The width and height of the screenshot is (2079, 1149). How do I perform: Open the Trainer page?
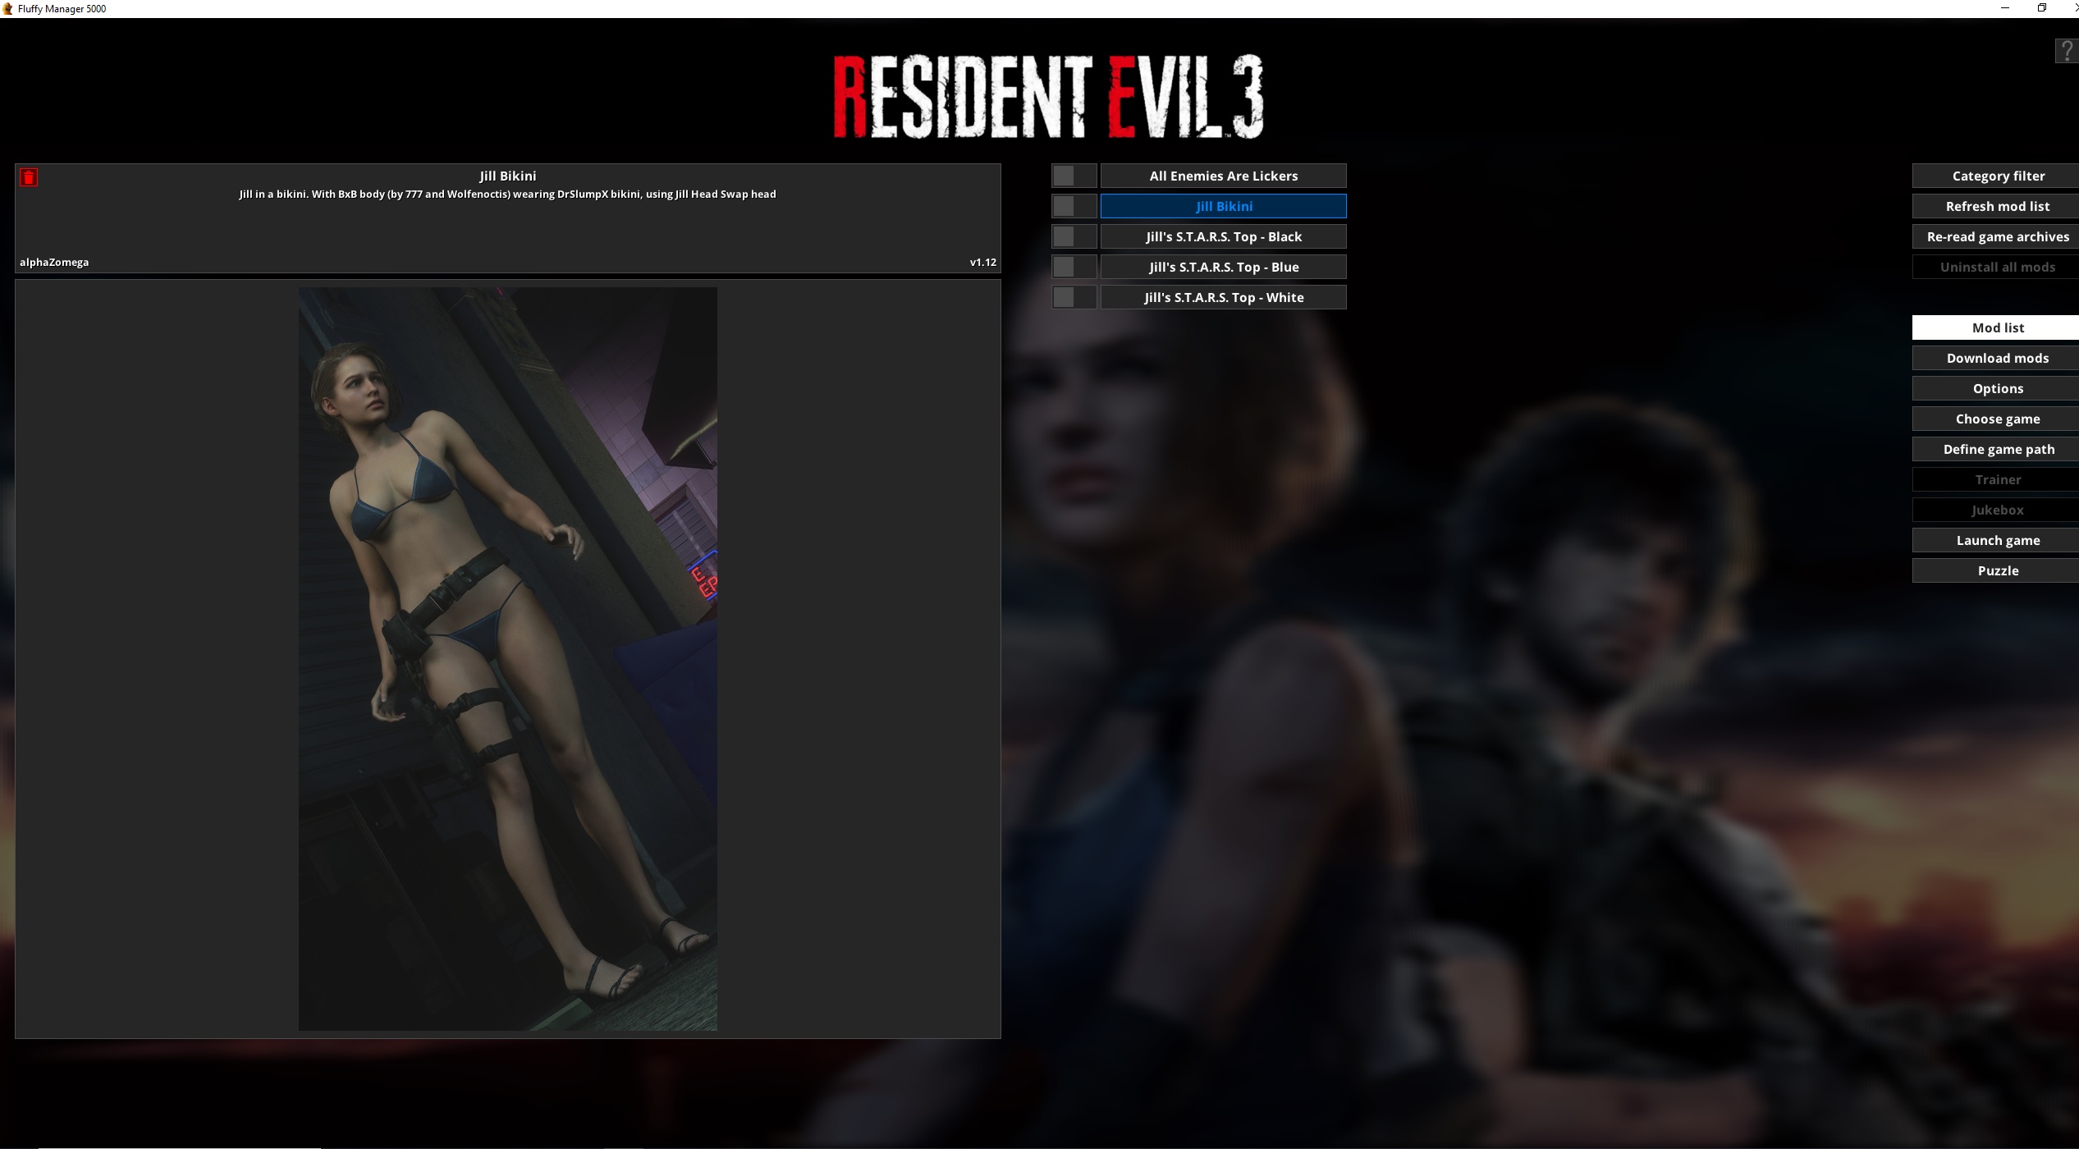[1998, 479]
